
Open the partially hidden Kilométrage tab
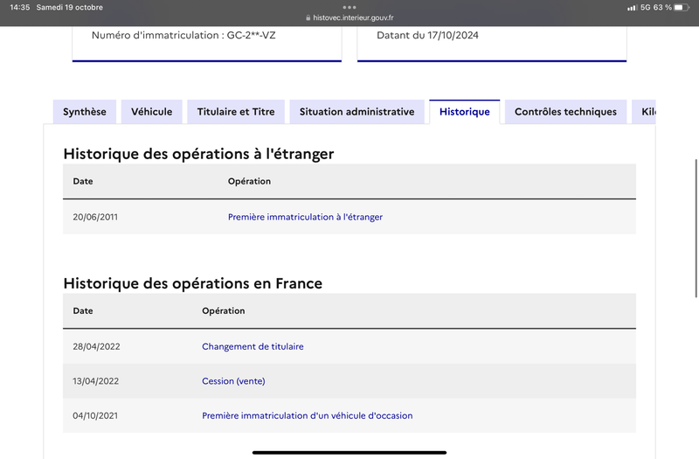[644, 112]
